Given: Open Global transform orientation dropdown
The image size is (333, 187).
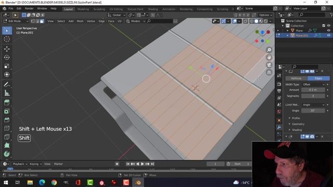Looking at the screenshot, I should 116,15.
